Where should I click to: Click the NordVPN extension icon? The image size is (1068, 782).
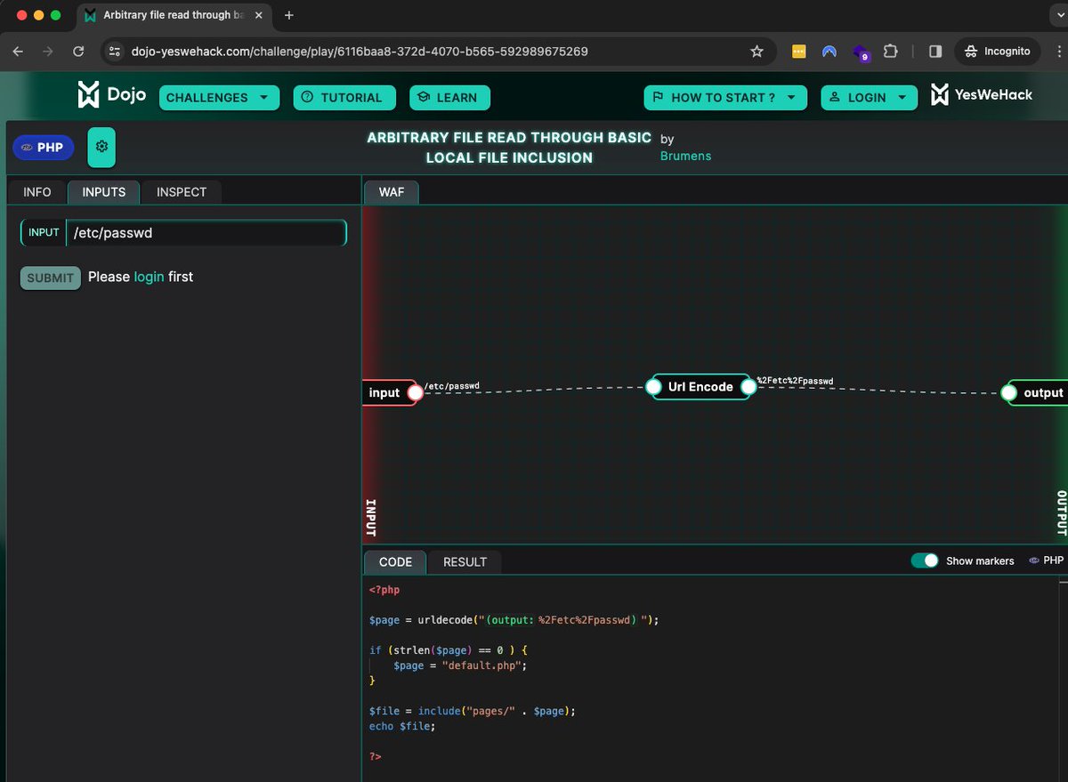(829, 52)
